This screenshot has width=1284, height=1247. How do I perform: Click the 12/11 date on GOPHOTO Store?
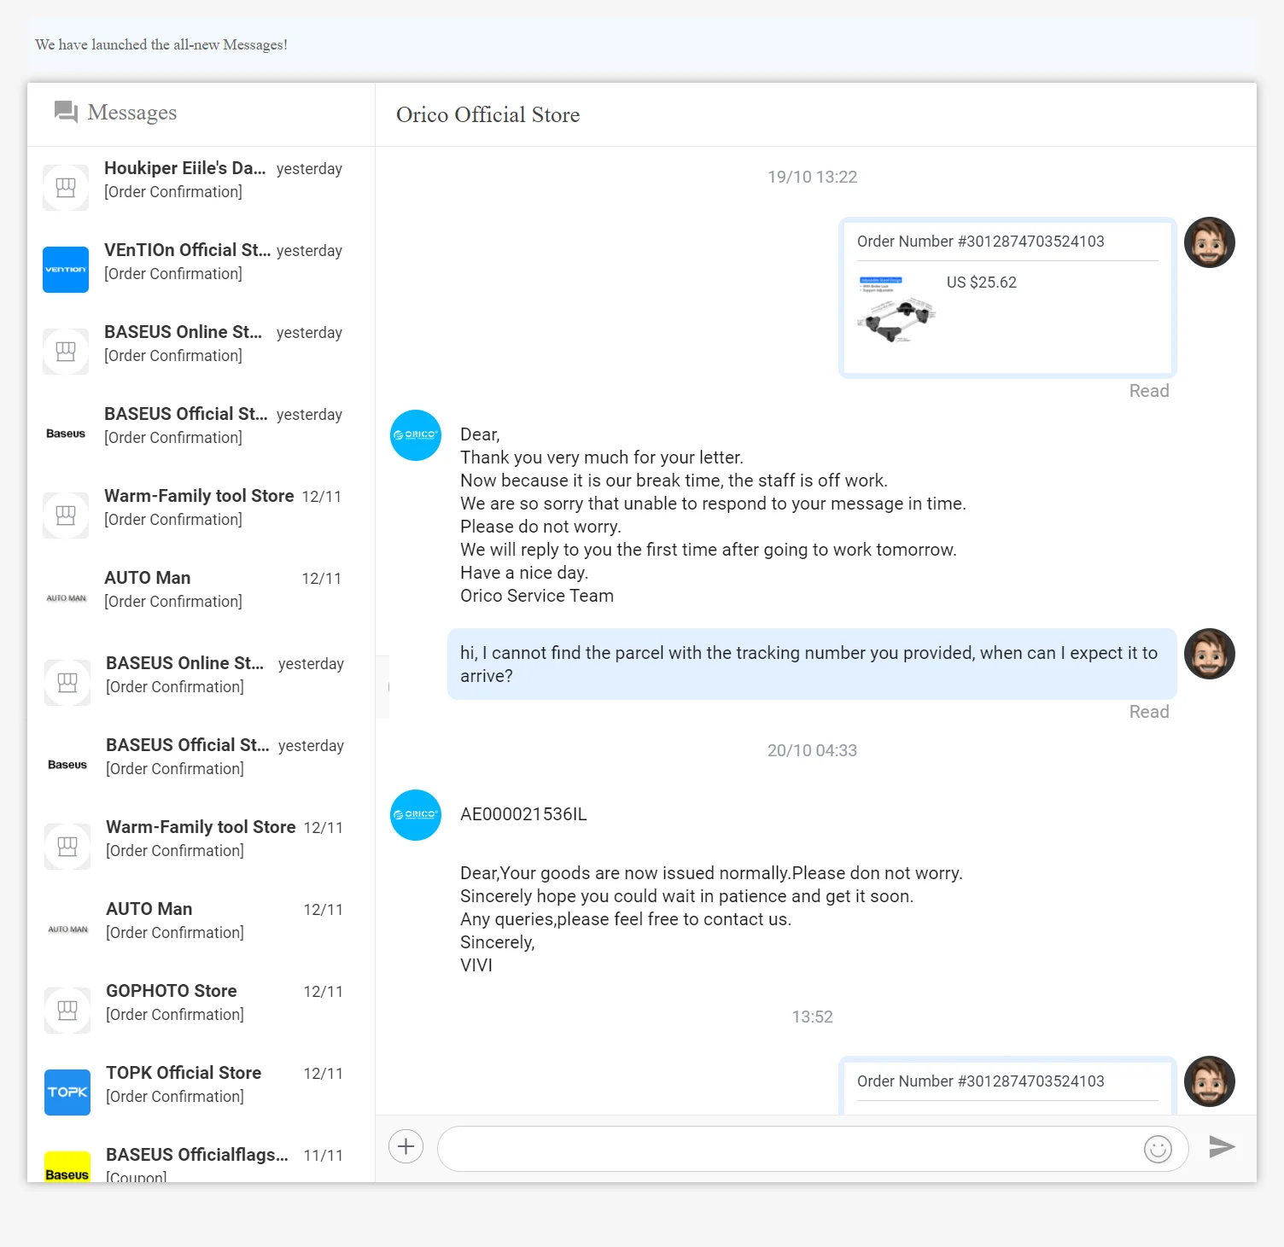(x=324, y=992)
